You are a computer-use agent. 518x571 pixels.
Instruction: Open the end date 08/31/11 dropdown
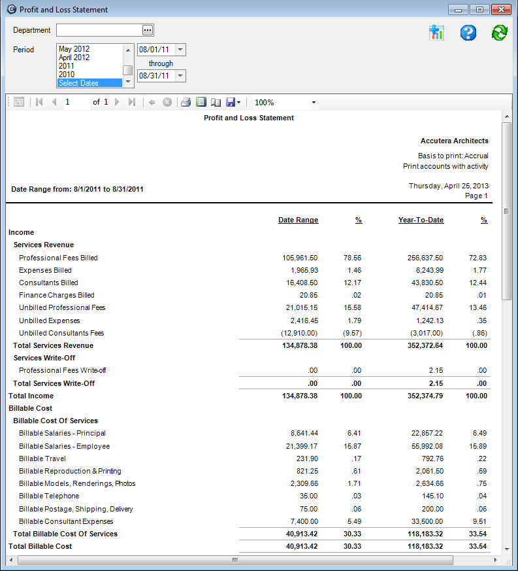pyautogui.click(x=181, y=76)
